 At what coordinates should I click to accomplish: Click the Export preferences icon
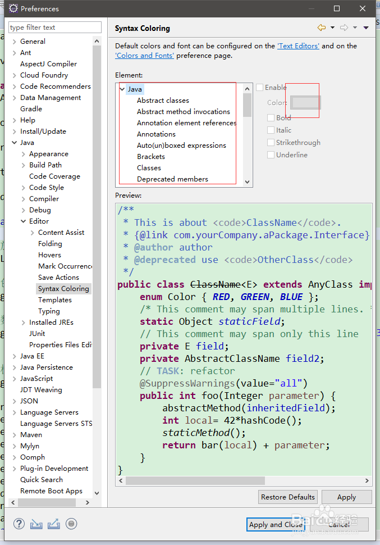coord(53,524)
